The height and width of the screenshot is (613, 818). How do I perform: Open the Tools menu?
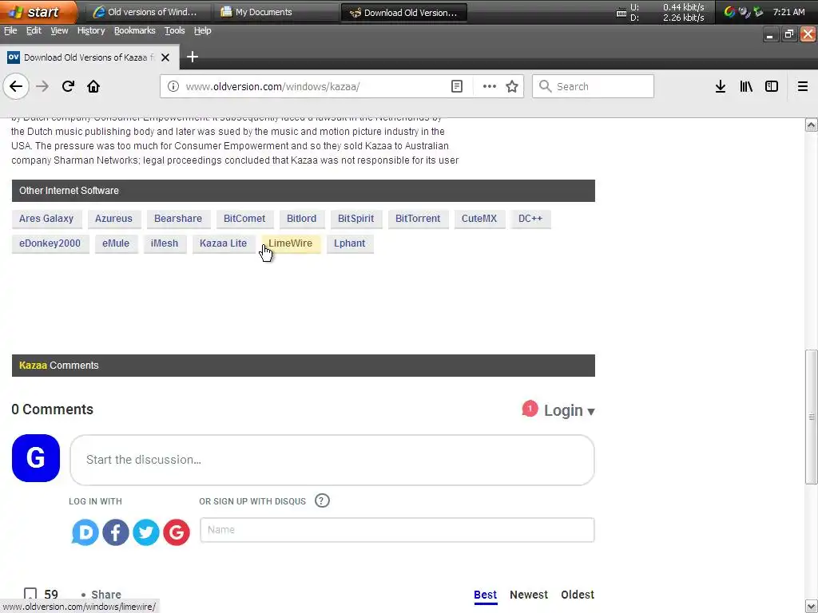[175, 31]
